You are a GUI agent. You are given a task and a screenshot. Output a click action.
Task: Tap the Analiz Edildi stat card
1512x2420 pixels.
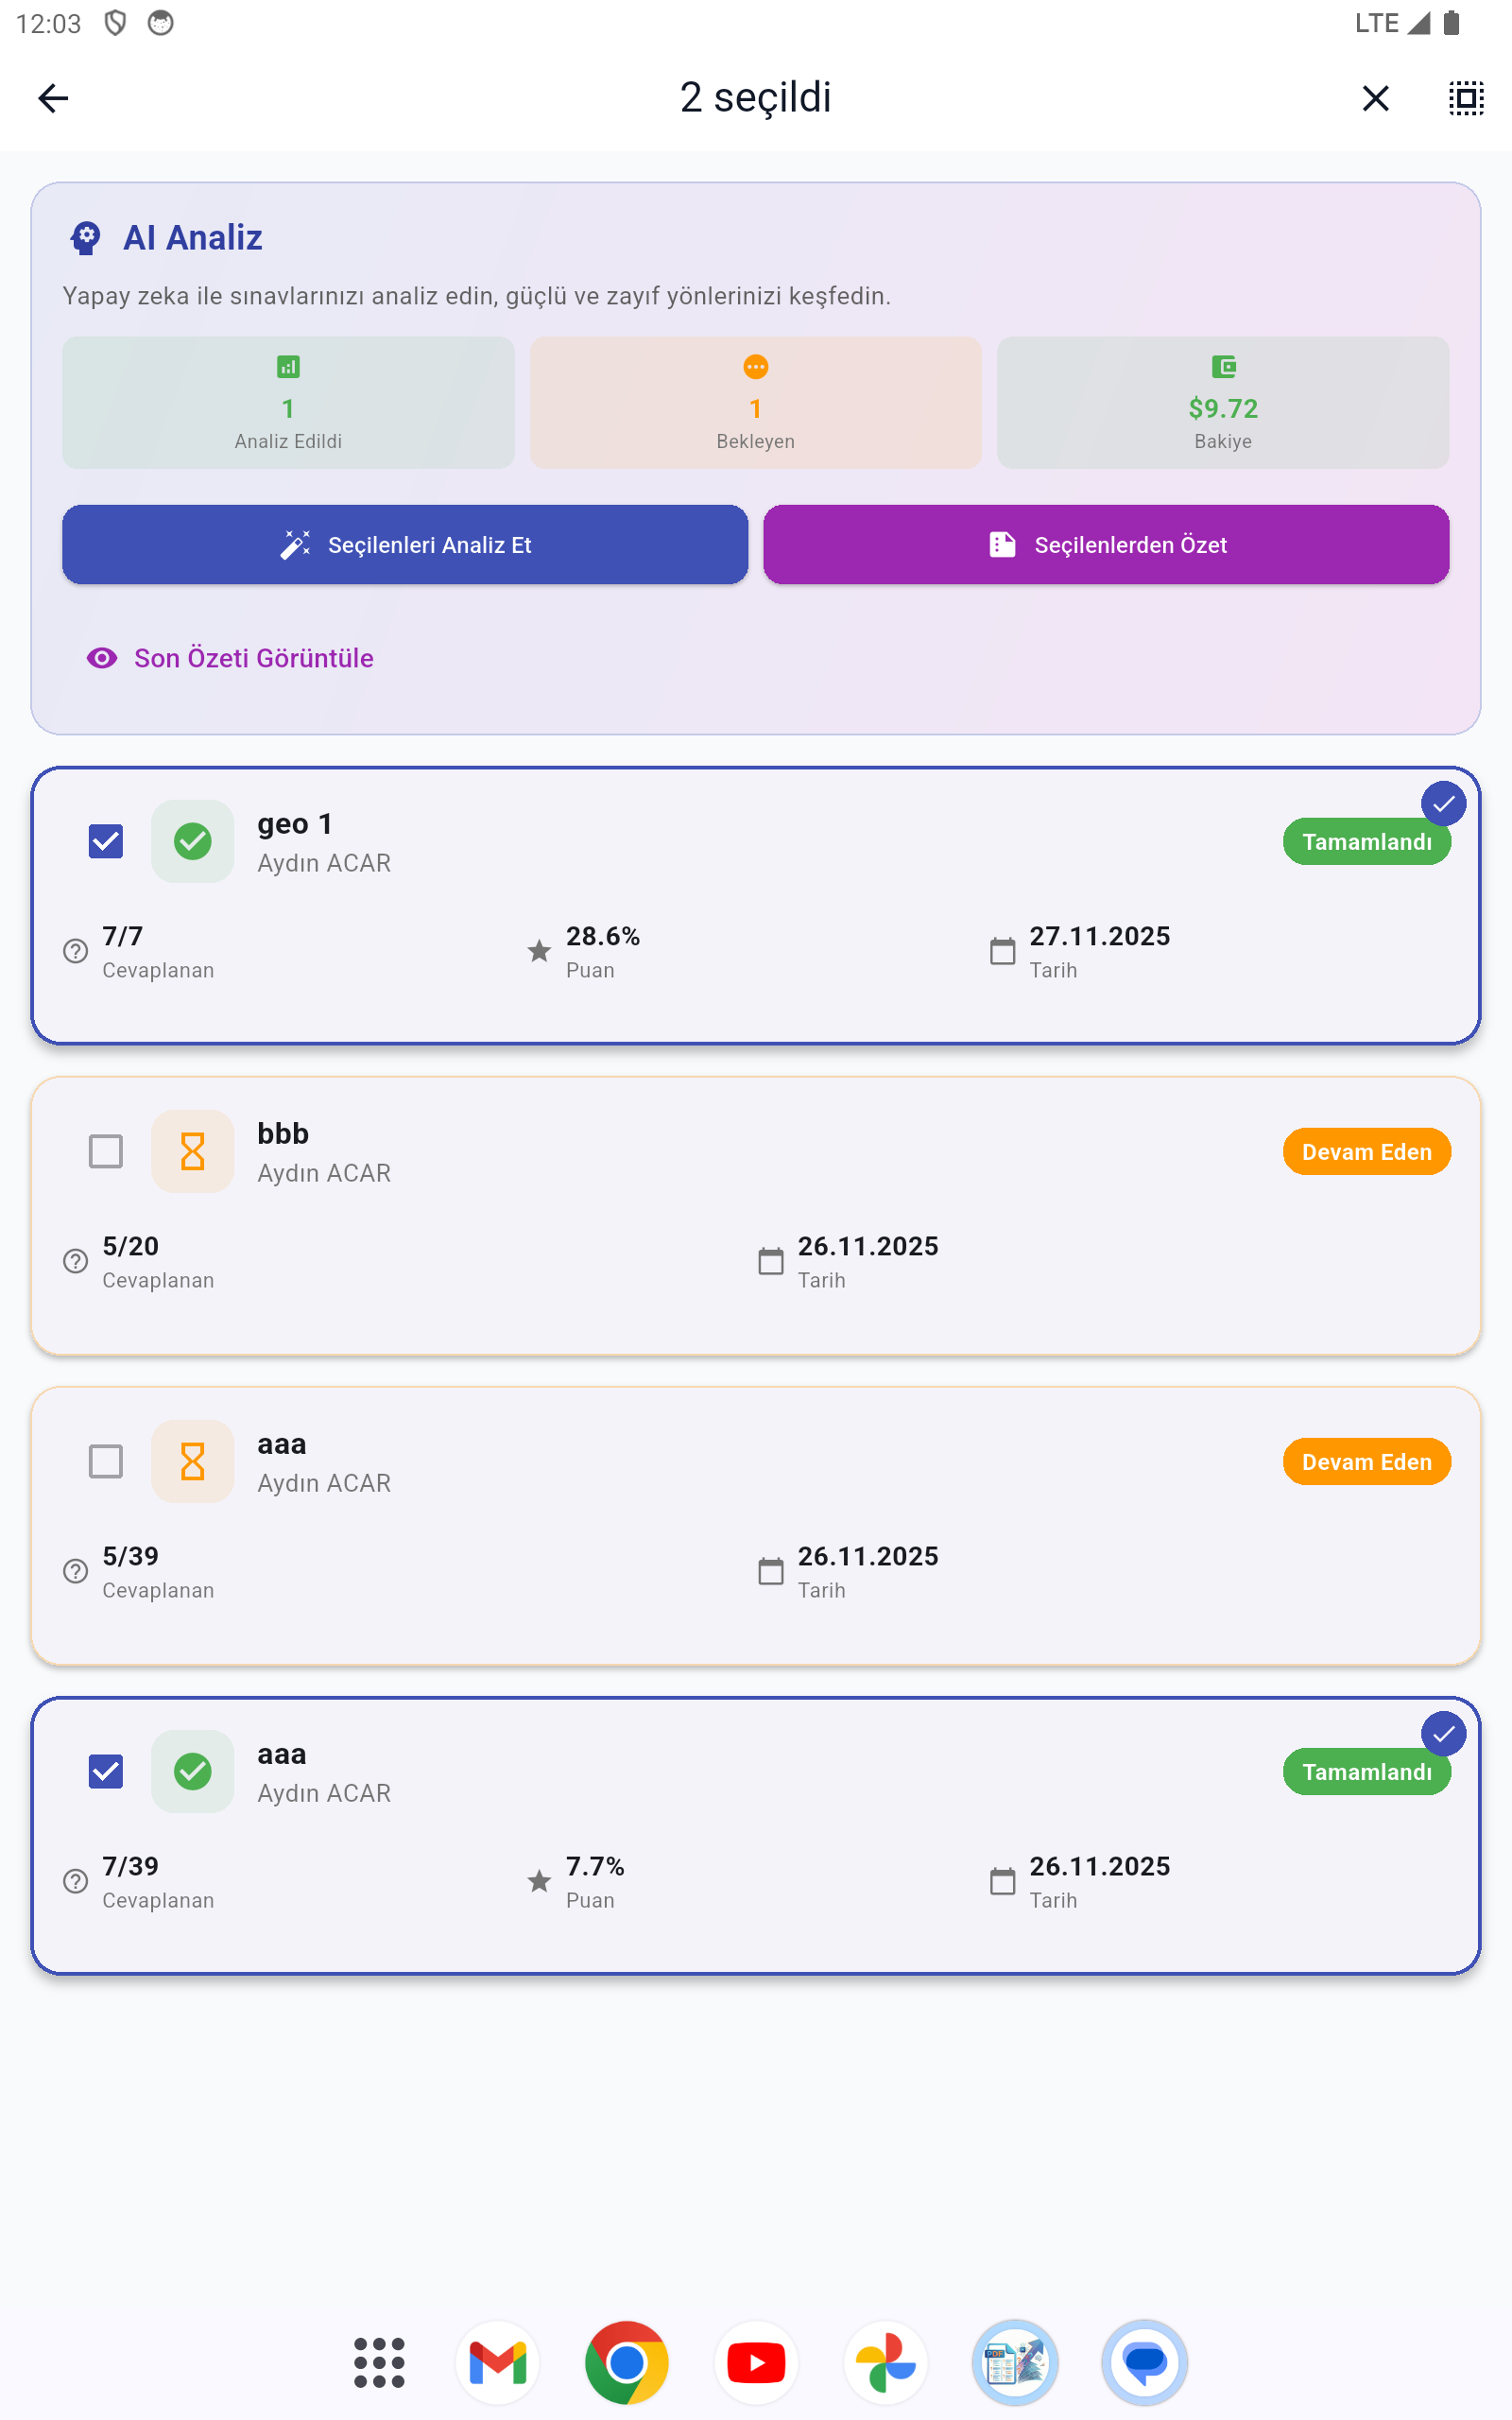[x=288, y=402]
